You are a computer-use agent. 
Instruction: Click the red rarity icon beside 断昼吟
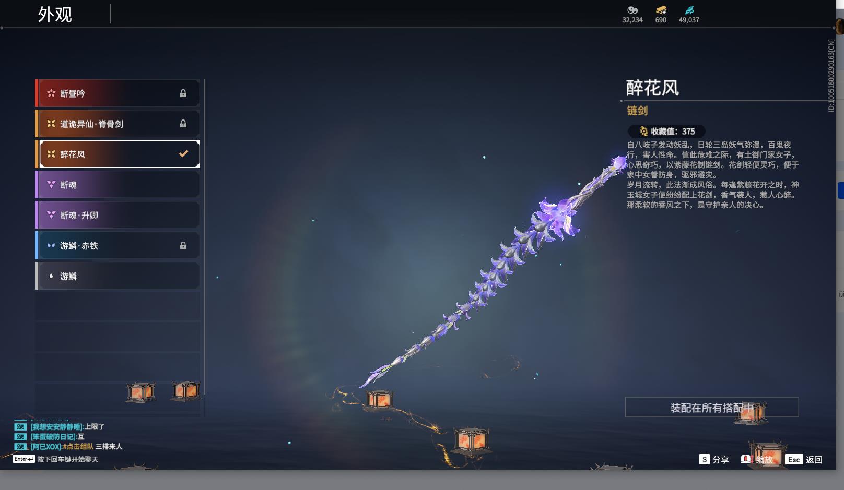point(51,93)
